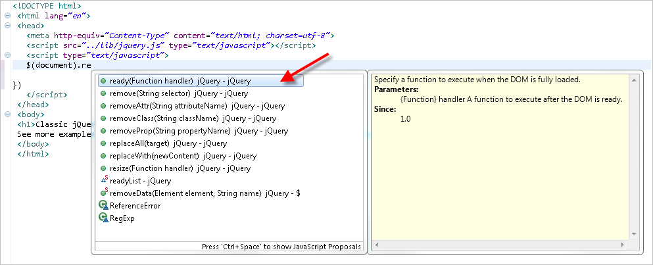
Task: Pick the ReferenceError proposal
Action: click(x=135, y=206)
